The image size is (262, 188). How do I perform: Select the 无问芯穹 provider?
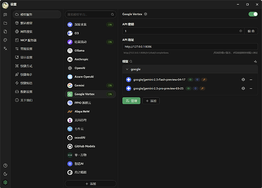click(x=90, y=120)
